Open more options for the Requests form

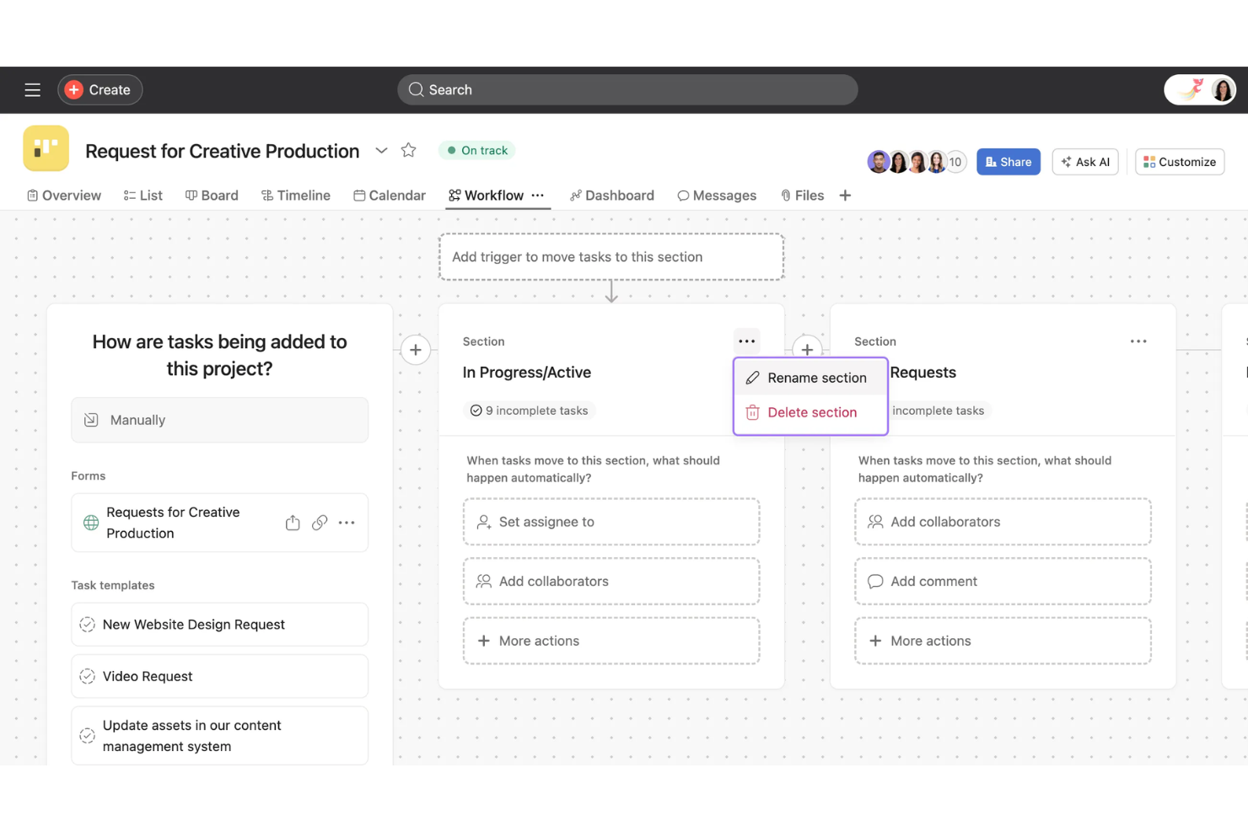point(347,523)
